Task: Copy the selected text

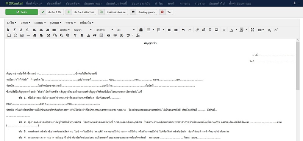Action: tap(55, 35)
